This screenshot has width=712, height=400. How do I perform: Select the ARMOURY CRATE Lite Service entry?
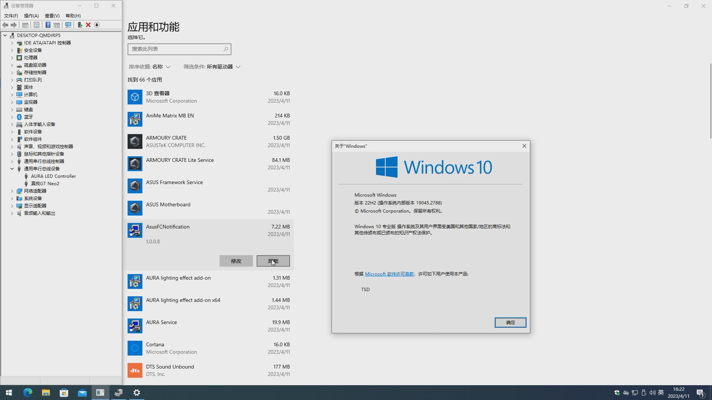click(x=209, y=164)
